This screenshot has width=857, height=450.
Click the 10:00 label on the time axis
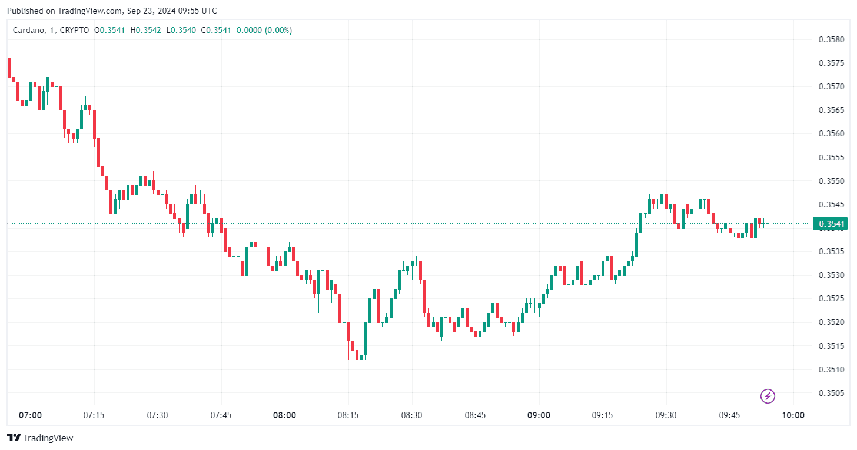click(795, 415)
